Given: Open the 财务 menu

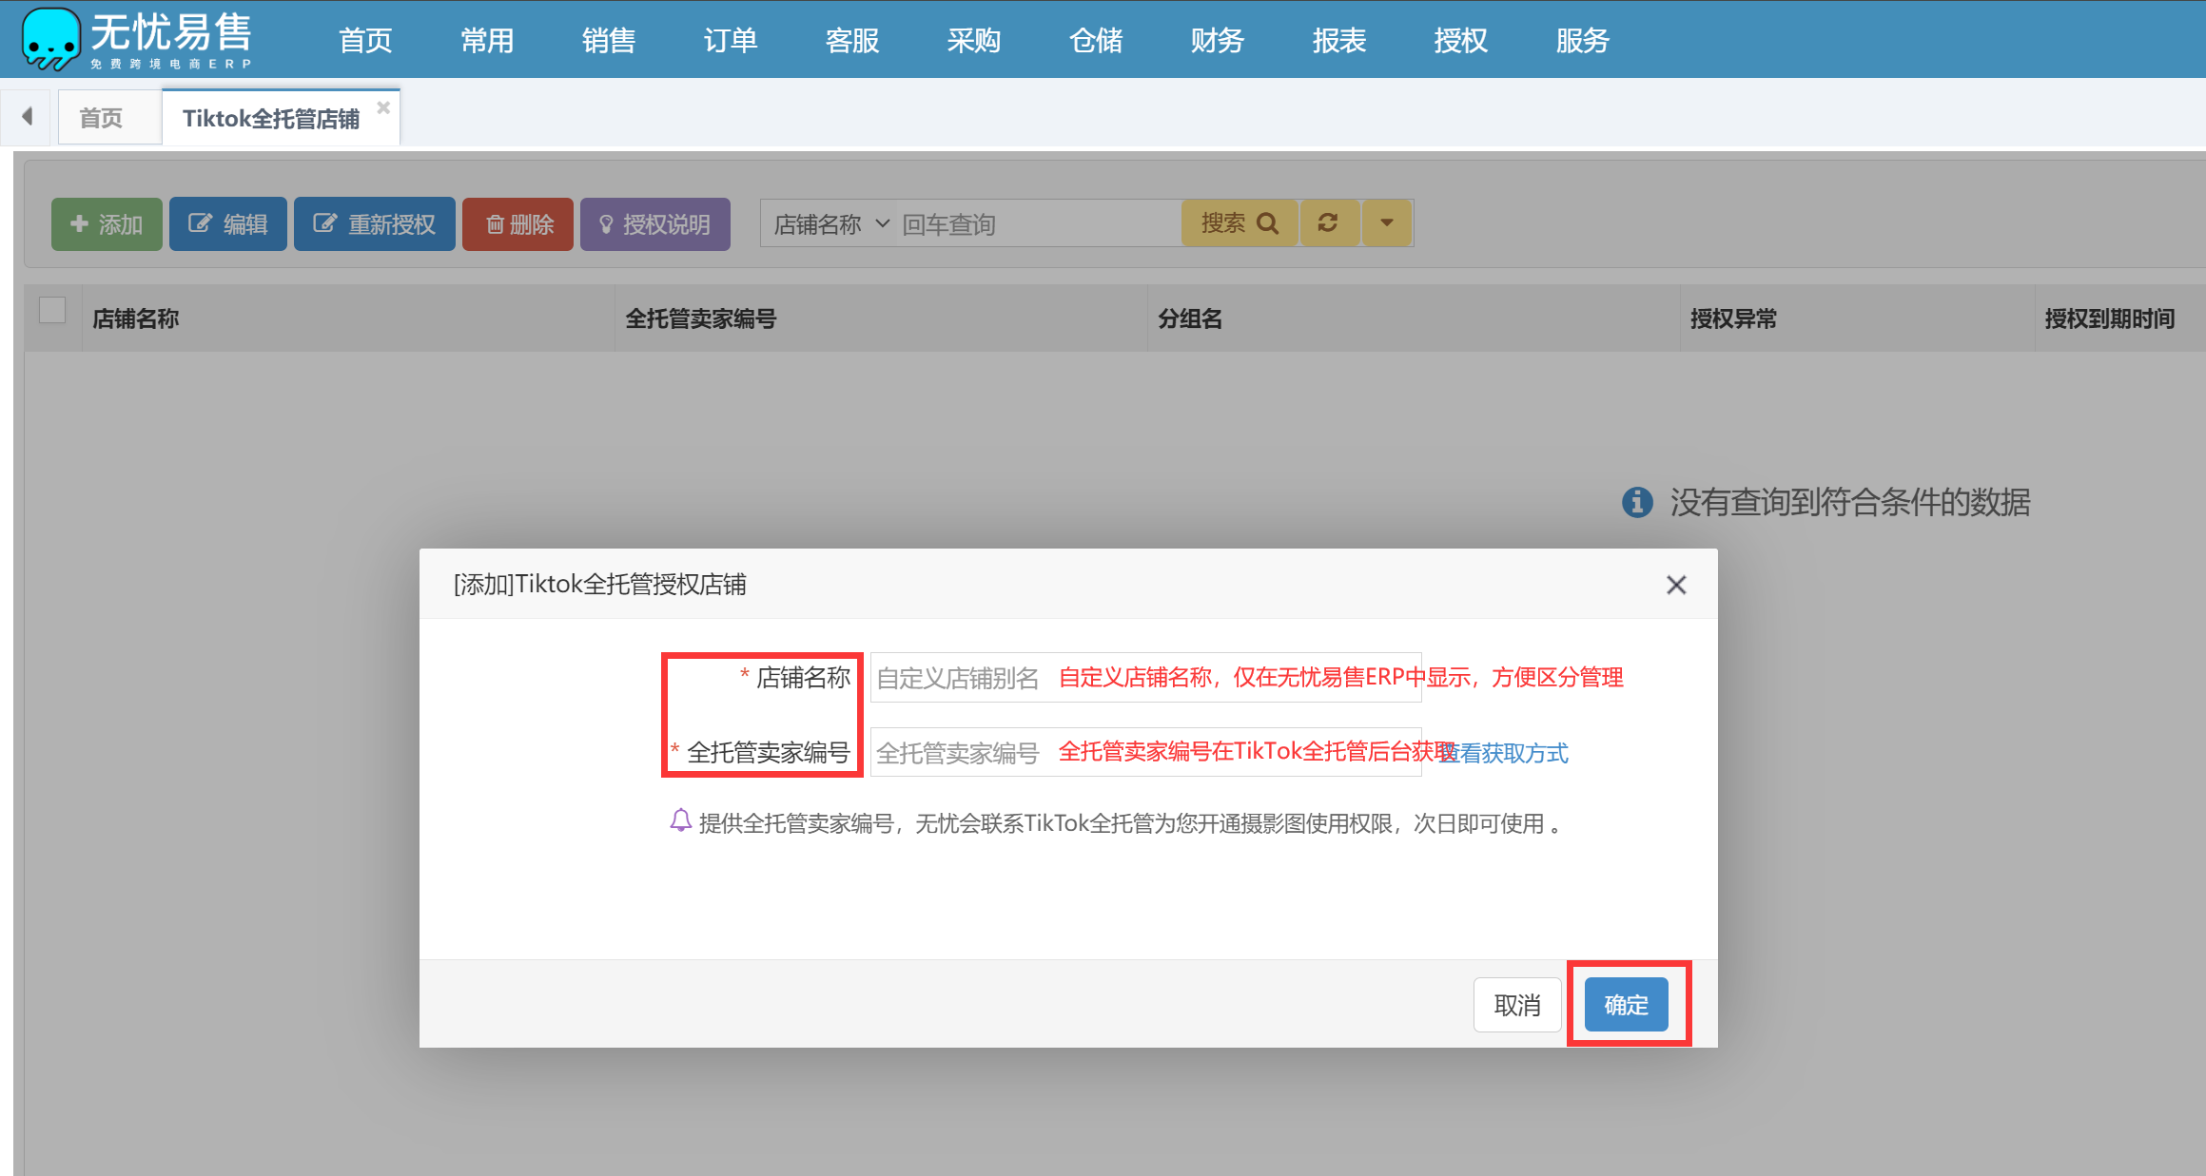Looking at the screenshot, I should pos(1218,40).
